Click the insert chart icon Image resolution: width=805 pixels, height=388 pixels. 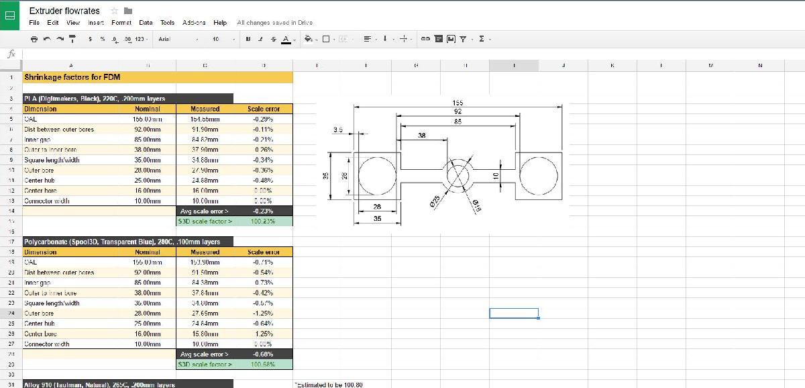click(x=451, y=39)
